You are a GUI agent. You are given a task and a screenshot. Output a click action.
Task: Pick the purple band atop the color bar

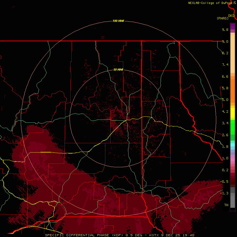233,27
